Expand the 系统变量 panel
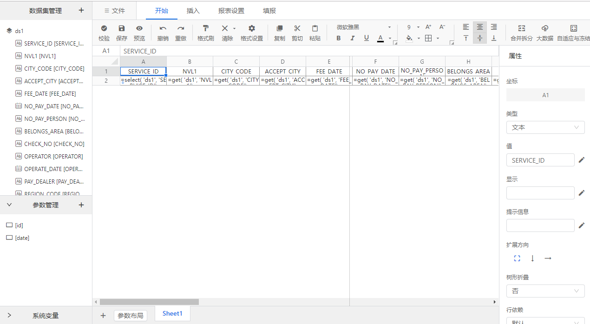The width and height of the screenshot is (590, 324). (9, 315)
